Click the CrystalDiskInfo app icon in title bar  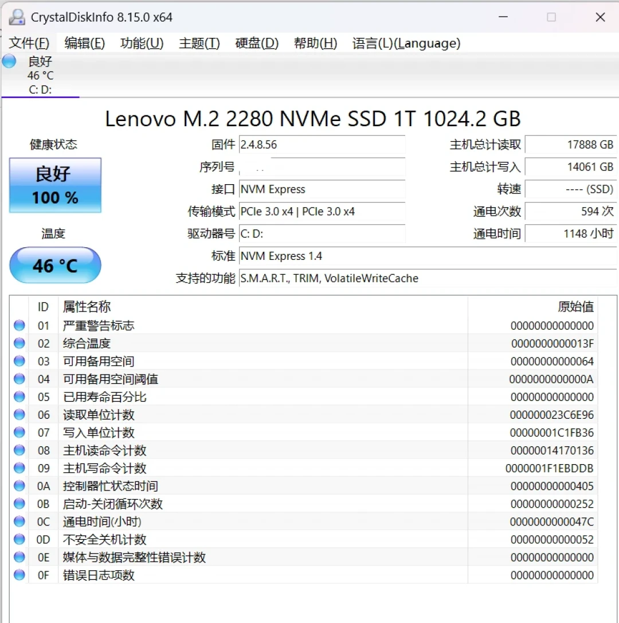pos(17,17)
